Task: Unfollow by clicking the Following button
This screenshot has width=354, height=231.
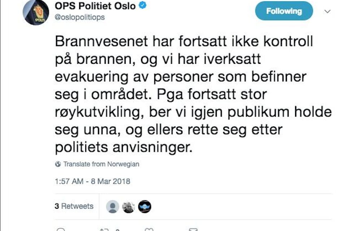Action: (x=284, y=11)
